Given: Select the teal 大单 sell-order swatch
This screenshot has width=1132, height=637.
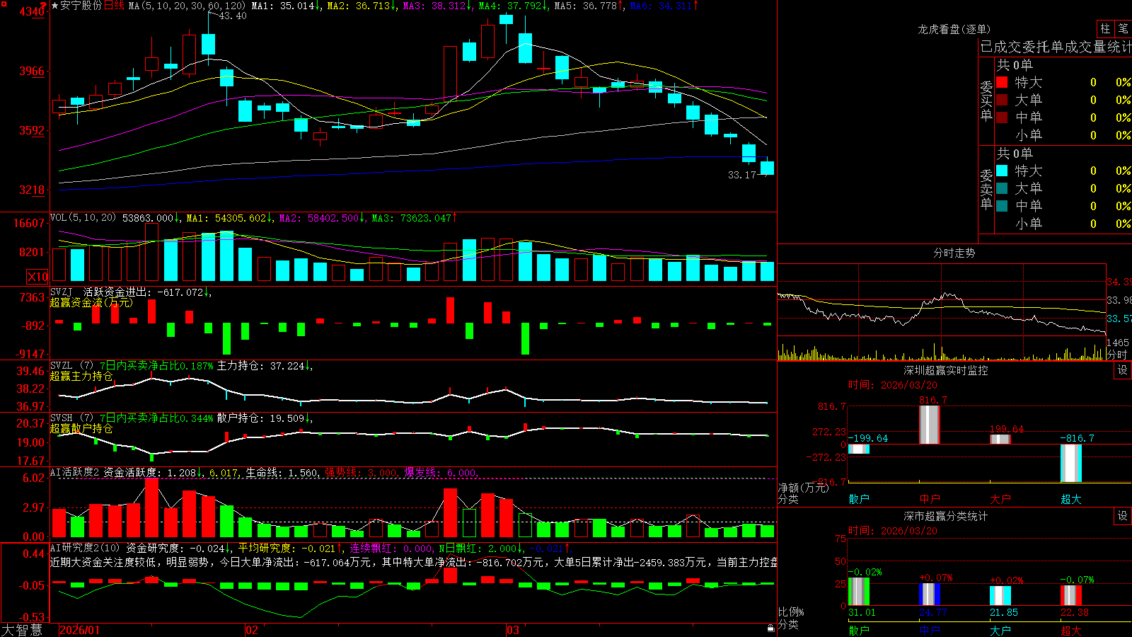Looking at the screenshot, I should [x=1002, y=188].
